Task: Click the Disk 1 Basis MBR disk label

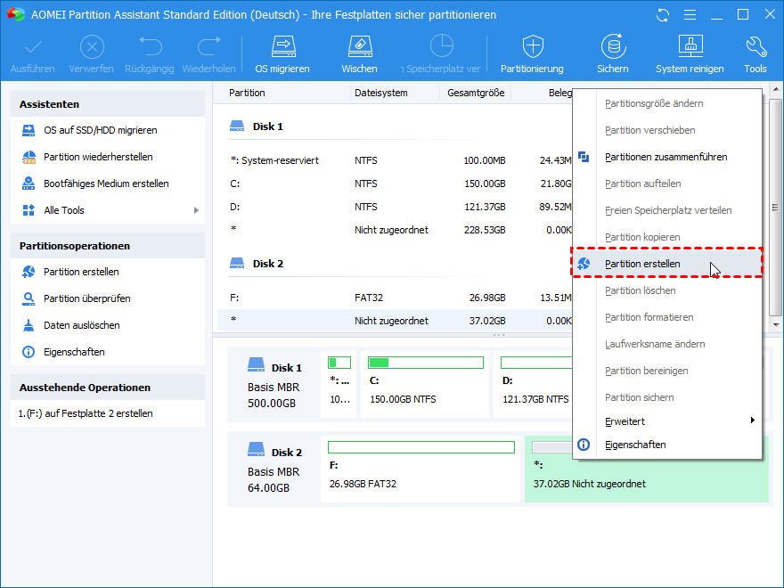Action: pos(274,385)
